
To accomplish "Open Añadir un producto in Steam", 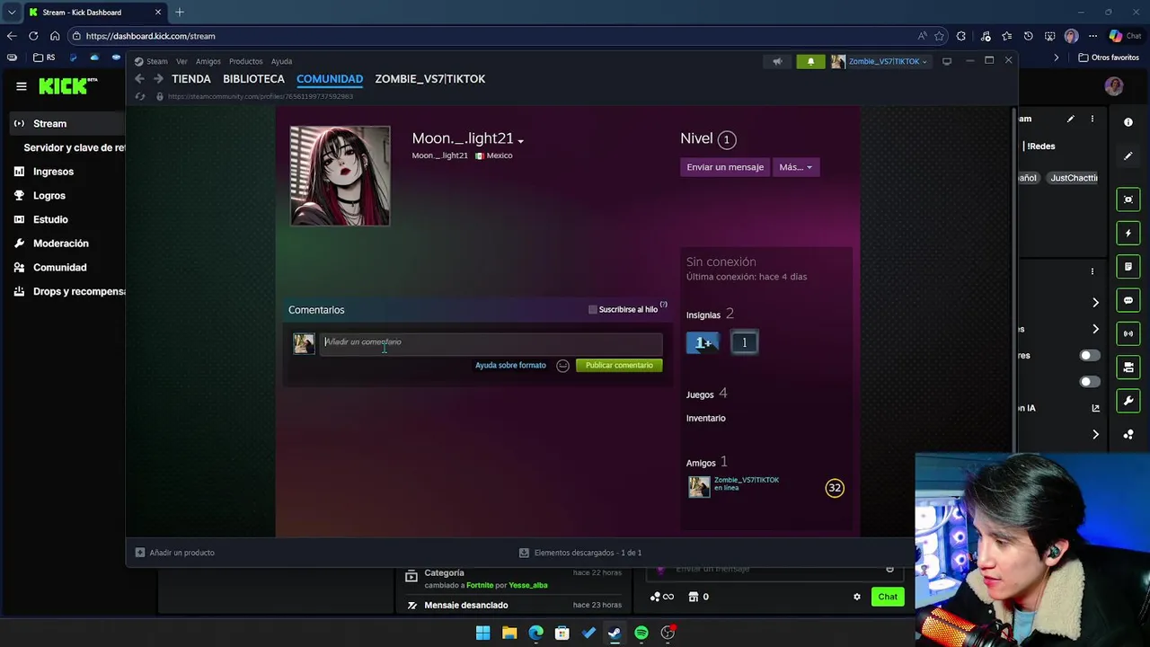I will pos(175,553).
